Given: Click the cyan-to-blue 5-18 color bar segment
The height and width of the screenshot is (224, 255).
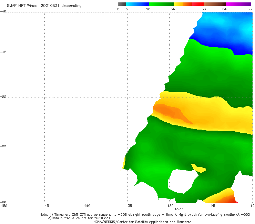Looking at the screenshot, I should click(137, 4).
